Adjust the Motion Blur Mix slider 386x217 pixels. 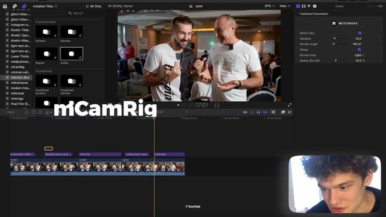click(x=340, y=60)
